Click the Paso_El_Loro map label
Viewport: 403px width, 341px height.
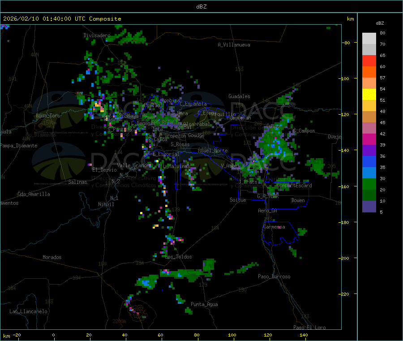click(310, 328)
